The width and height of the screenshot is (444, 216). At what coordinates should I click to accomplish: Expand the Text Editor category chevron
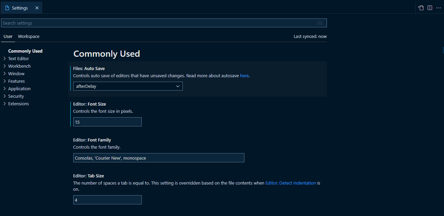coord(4,58)
